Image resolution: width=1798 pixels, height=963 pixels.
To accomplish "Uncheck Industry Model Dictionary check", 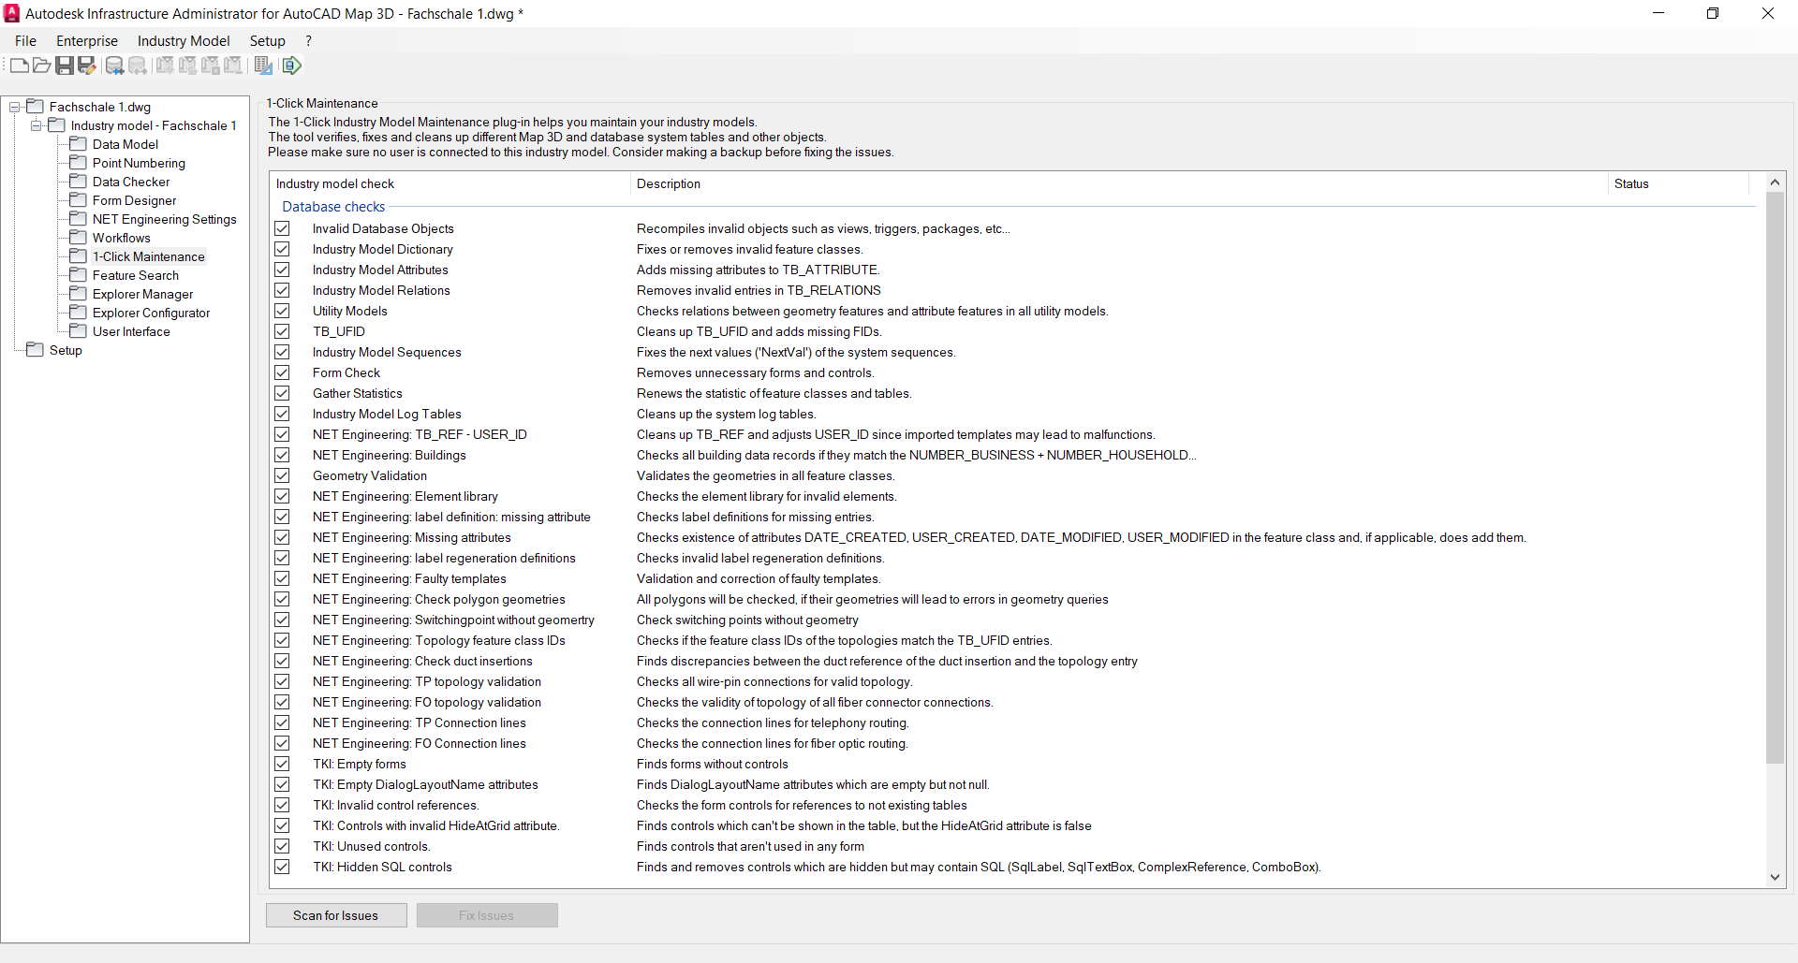I will [282, 249].
